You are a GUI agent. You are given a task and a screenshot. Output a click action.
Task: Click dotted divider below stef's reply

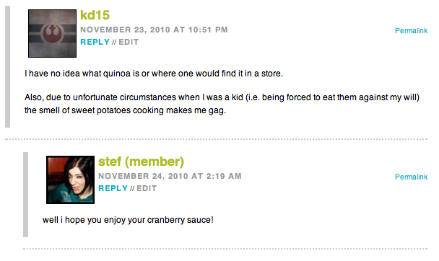[225, 249]
